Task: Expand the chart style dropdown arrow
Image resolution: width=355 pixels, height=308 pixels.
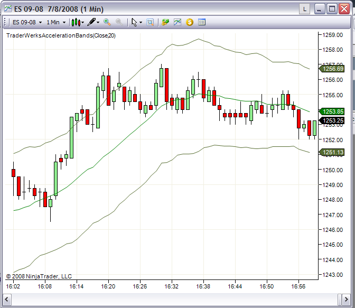Action: pos(82,22)
